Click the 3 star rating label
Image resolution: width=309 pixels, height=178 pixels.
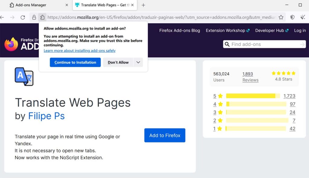pos(218,112)
